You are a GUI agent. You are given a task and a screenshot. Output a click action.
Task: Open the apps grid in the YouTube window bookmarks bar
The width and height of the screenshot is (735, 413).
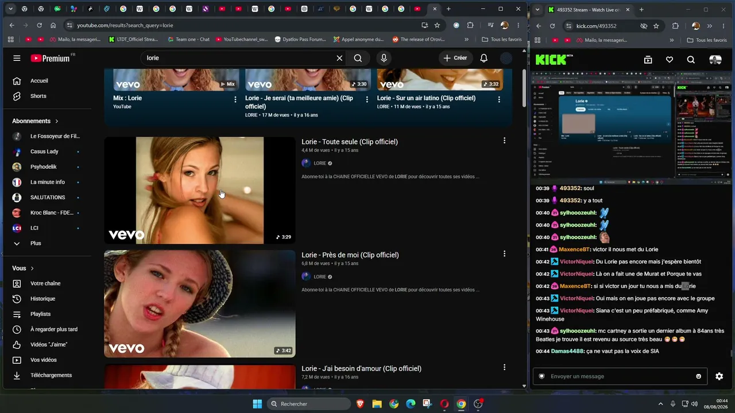10,40
